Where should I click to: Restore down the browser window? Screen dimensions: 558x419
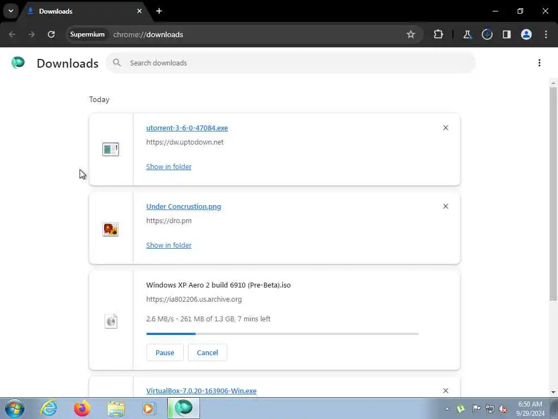[x=520, y=11]
